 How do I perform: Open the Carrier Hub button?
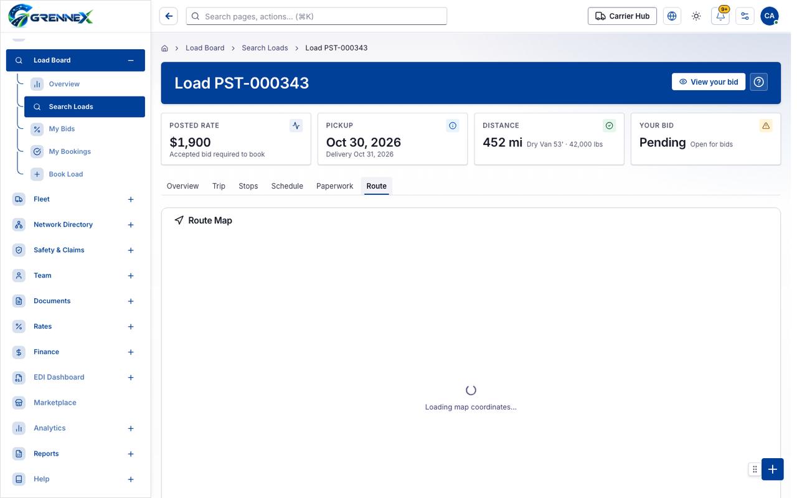coord(622,16)
